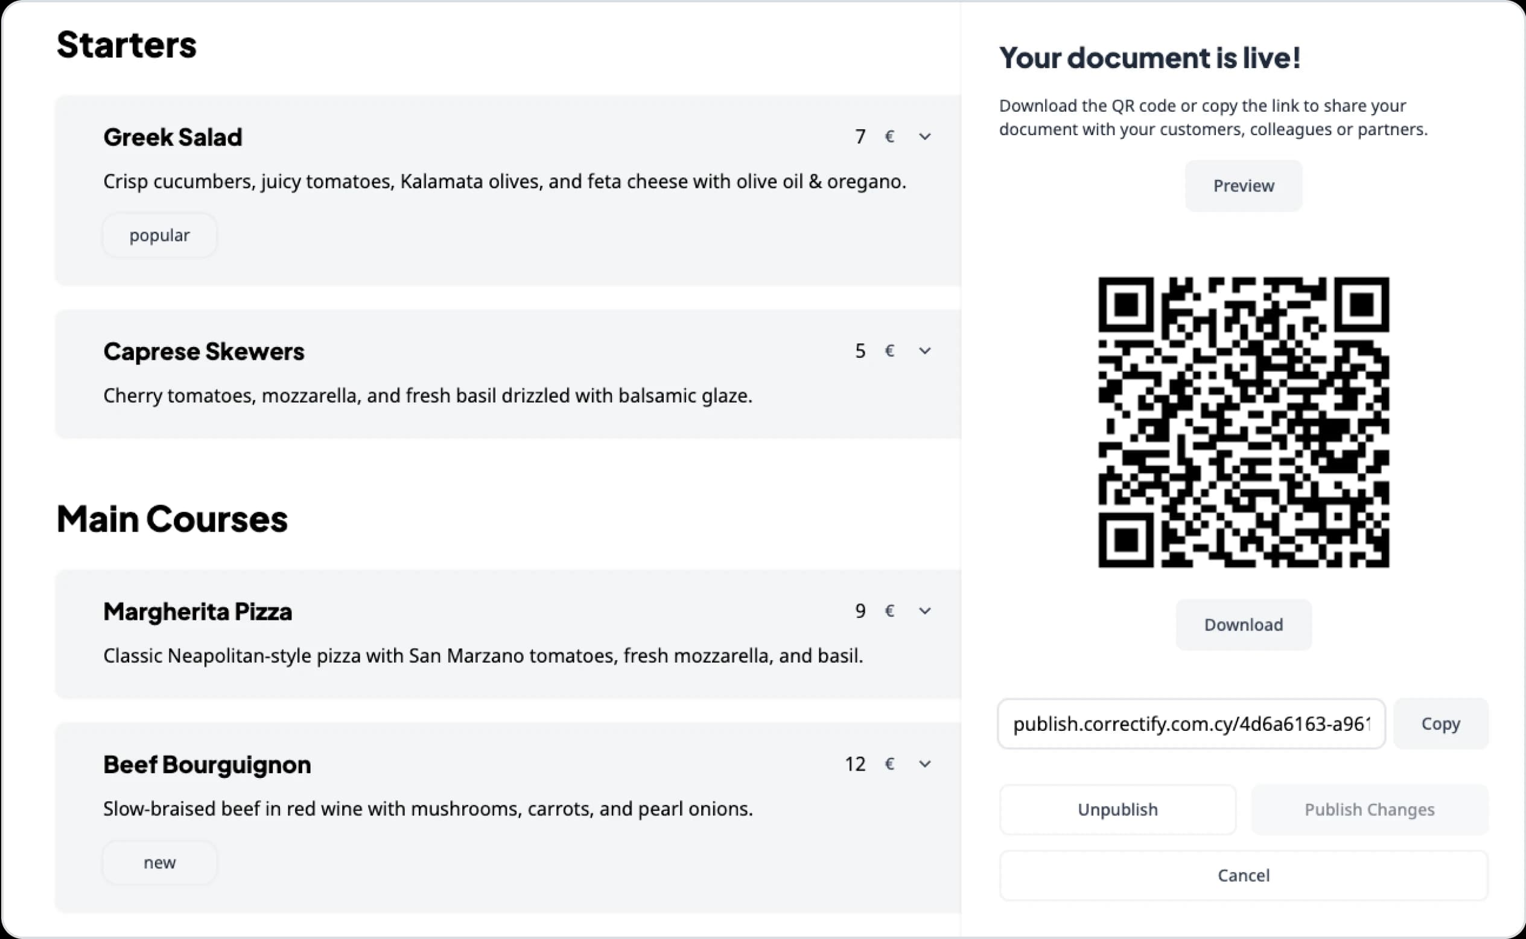Expand the Greek Salad item chevron
The height and width of the screenshot is (939, 1526).
coord(924,136)
